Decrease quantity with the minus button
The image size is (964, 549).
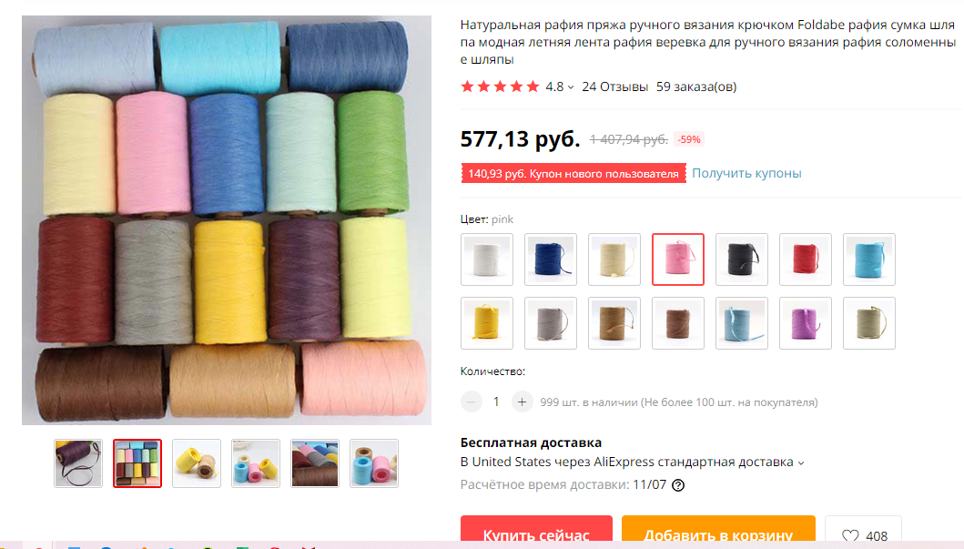471,402
